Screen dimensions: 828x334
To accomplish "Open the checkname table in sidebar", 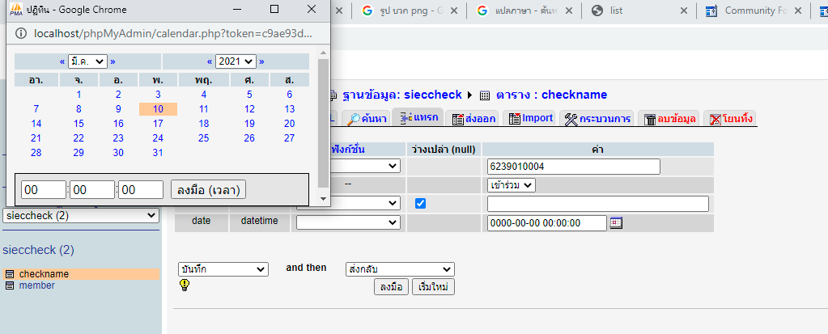I will 44,274.
